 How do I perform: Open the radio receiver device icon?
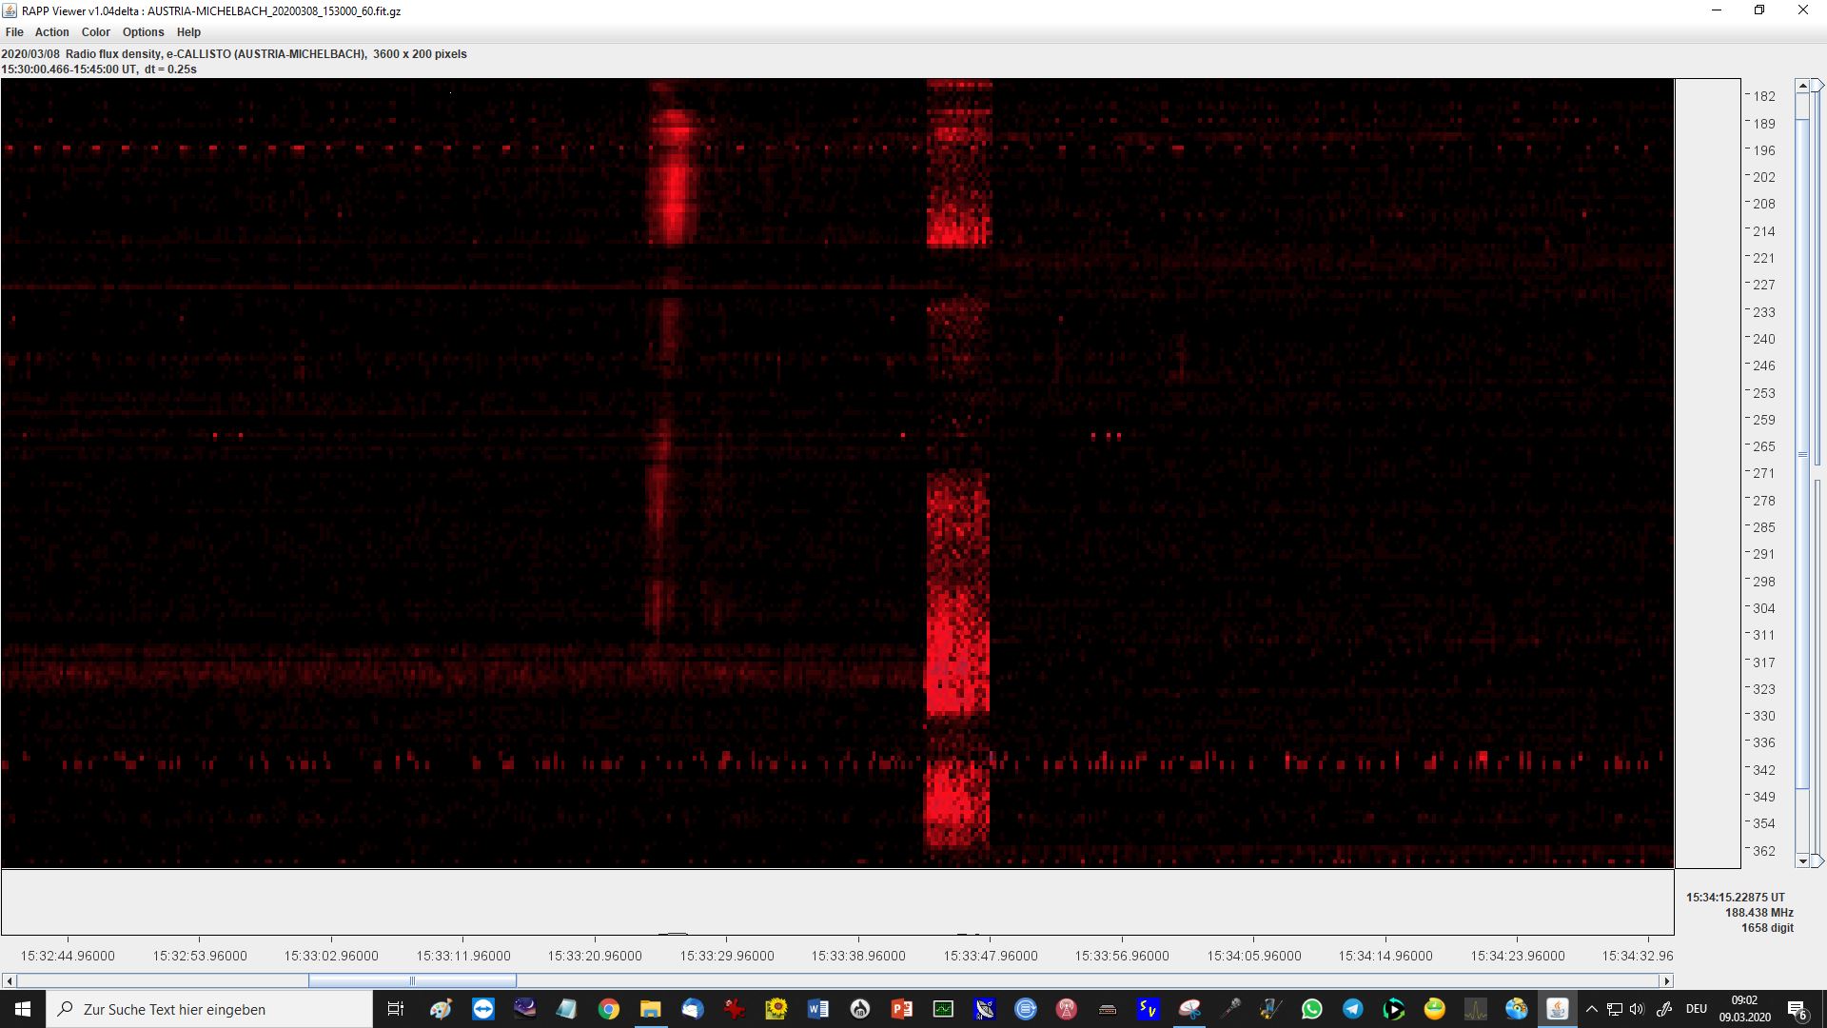[x=1108, y=1009]
